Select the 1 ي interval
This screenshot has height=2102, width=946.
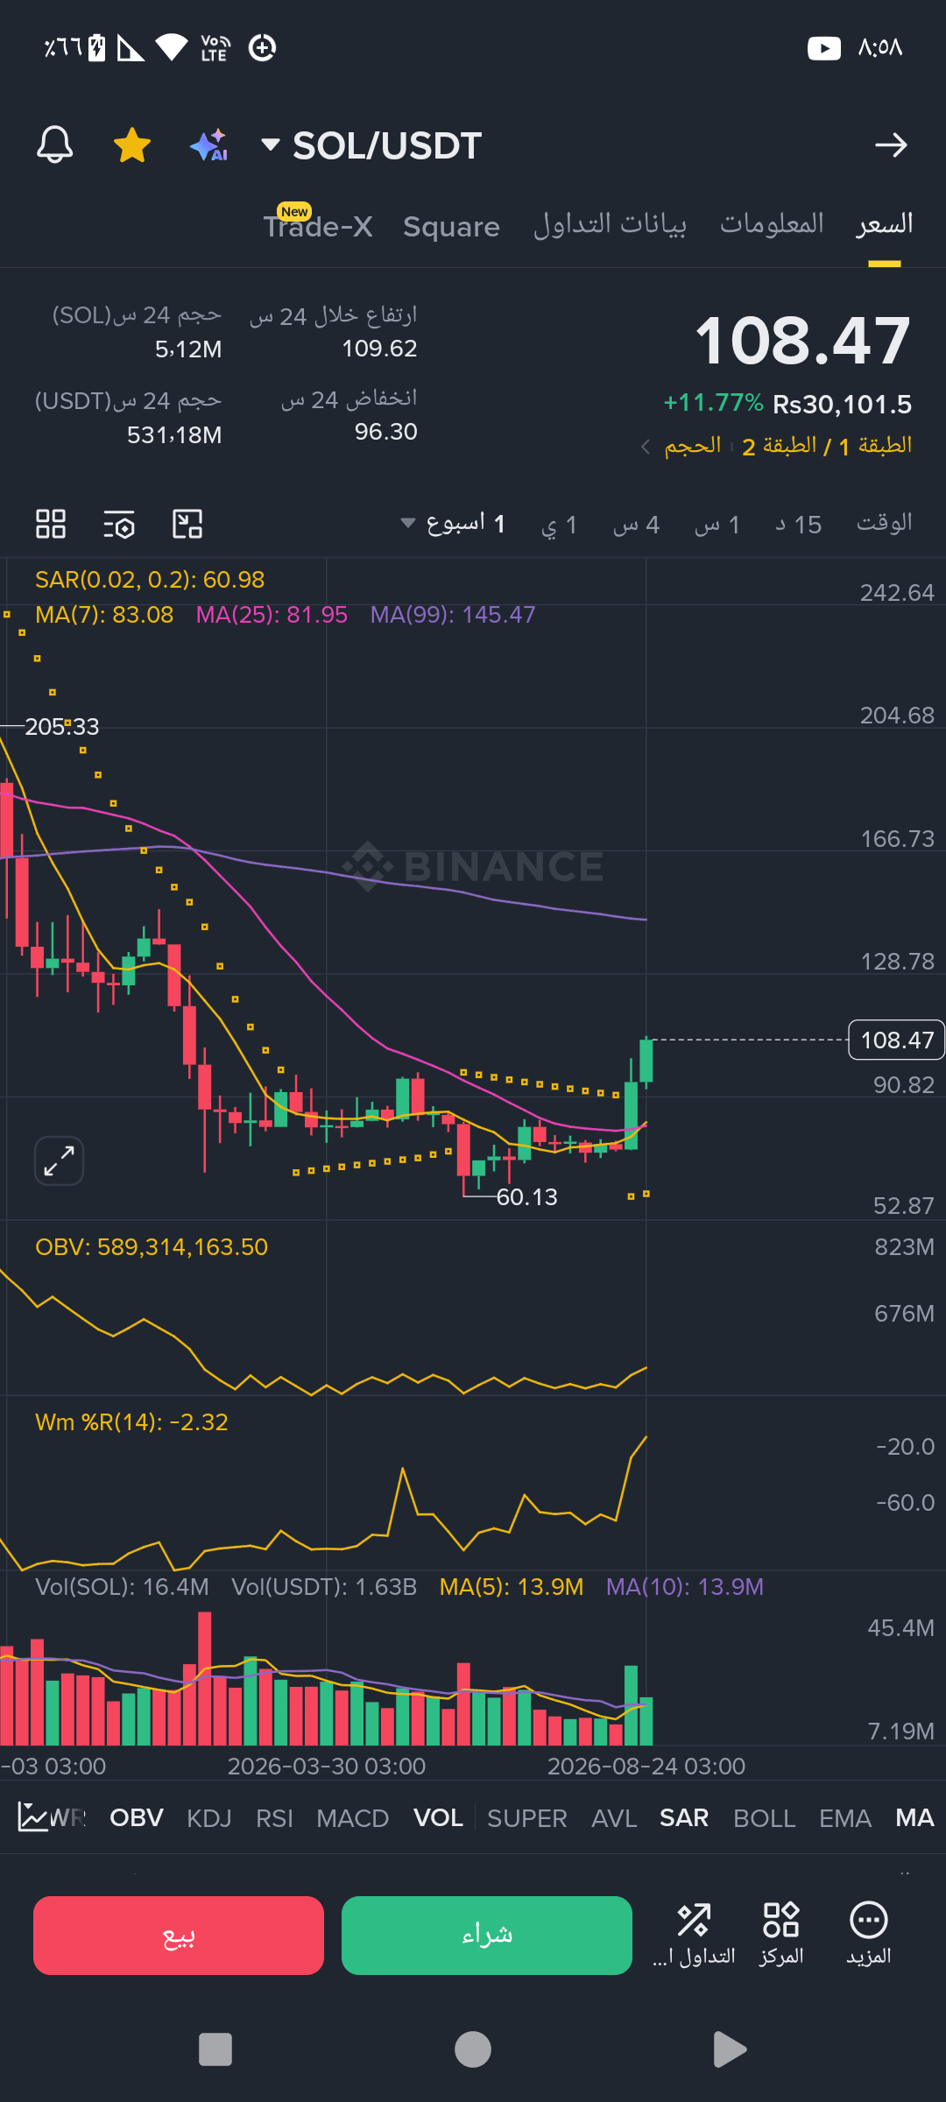coord(559,525)
